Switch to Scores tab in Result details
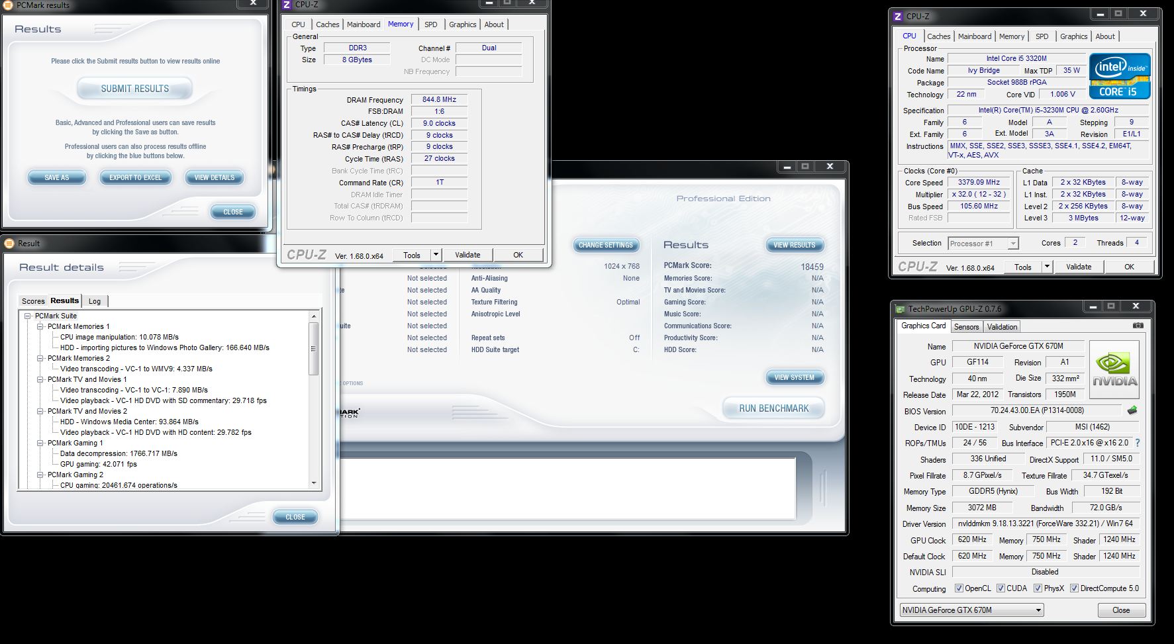Viewport: 1174px width, 644px height. coord(33,301)
